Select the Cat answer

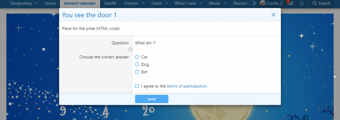tap(137, 57)
